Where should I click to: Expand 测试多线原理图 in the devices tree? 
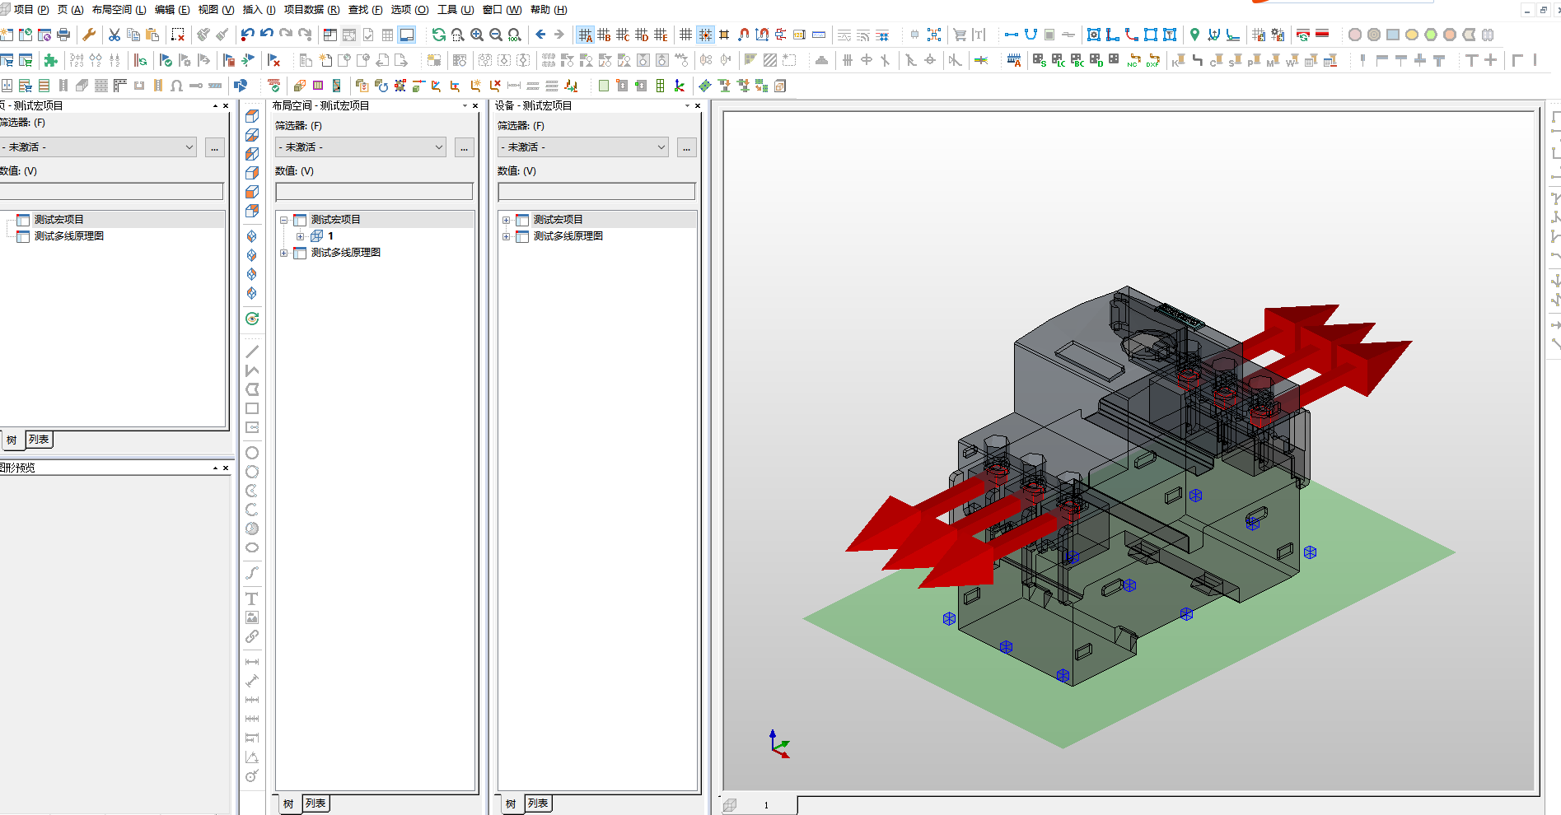[x=506, y=236]
